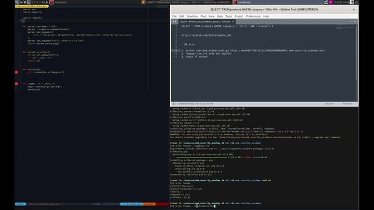The height and width of the screenshot is (210, 374).
Task: Click the 'pip freeze' command in terminal
Action: click(x=183, y=183)
